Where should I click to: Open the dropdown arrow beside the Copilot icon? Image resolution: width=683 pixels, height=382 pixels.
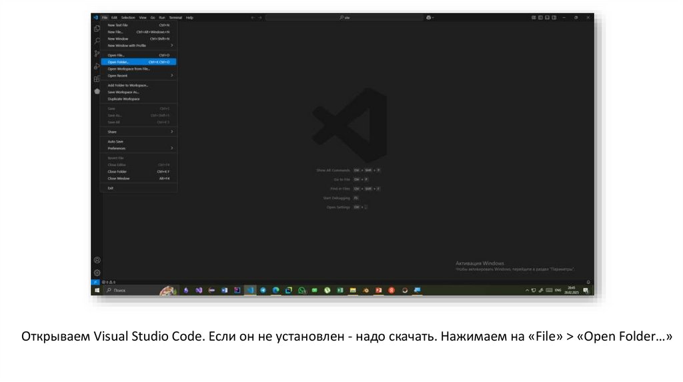(x=433, y=18)
